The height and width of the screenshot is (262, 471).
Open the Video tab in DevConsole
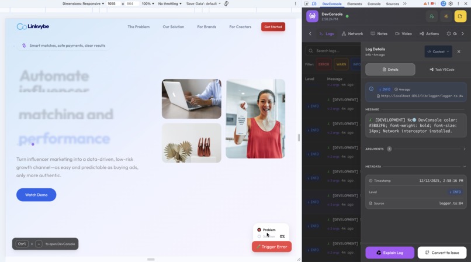tap(403, 34)
